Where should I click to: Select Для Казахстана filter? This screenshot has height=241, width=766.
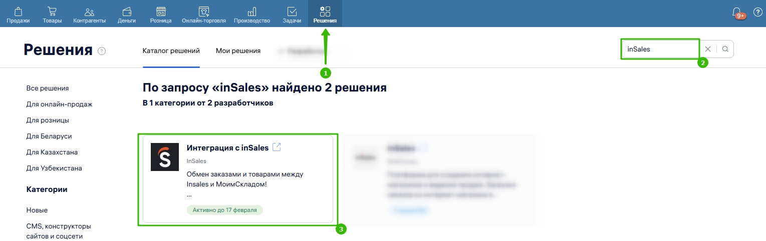click(52, 152)
